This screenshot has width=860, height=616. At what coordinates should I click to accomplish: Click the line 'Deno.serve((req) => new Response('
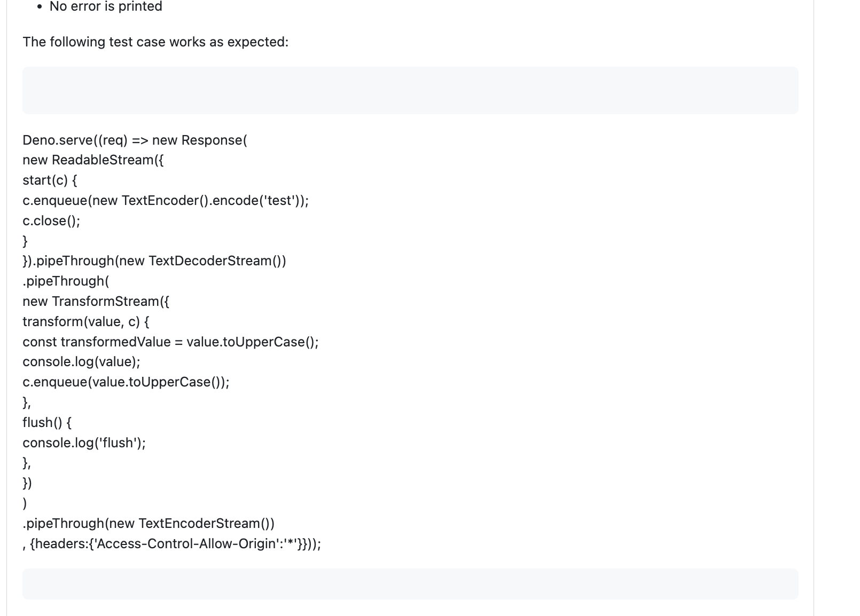pyautogui.click(x=135, y=140)
